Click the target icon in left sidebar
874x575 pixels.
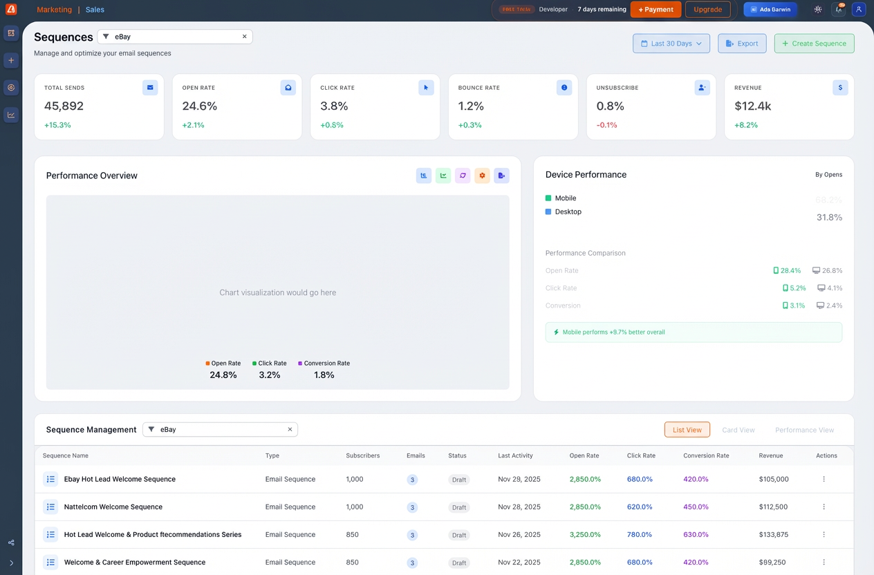(x=11, y=88)
